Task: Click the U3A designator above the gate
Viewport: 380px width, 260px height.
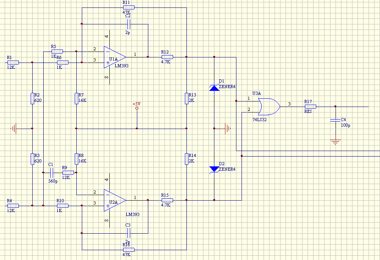Action: pyautogui.click(x=256, y=93)
